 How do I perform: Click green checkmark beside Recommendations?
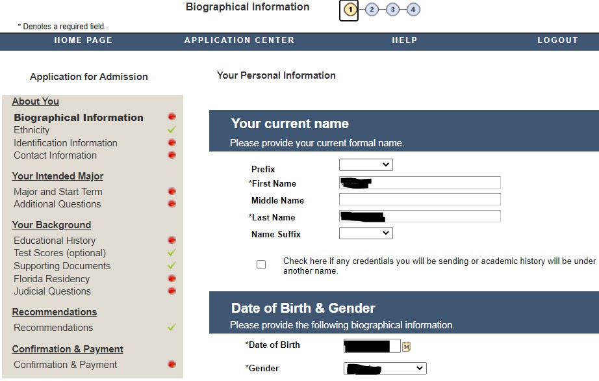click(172, 327)
